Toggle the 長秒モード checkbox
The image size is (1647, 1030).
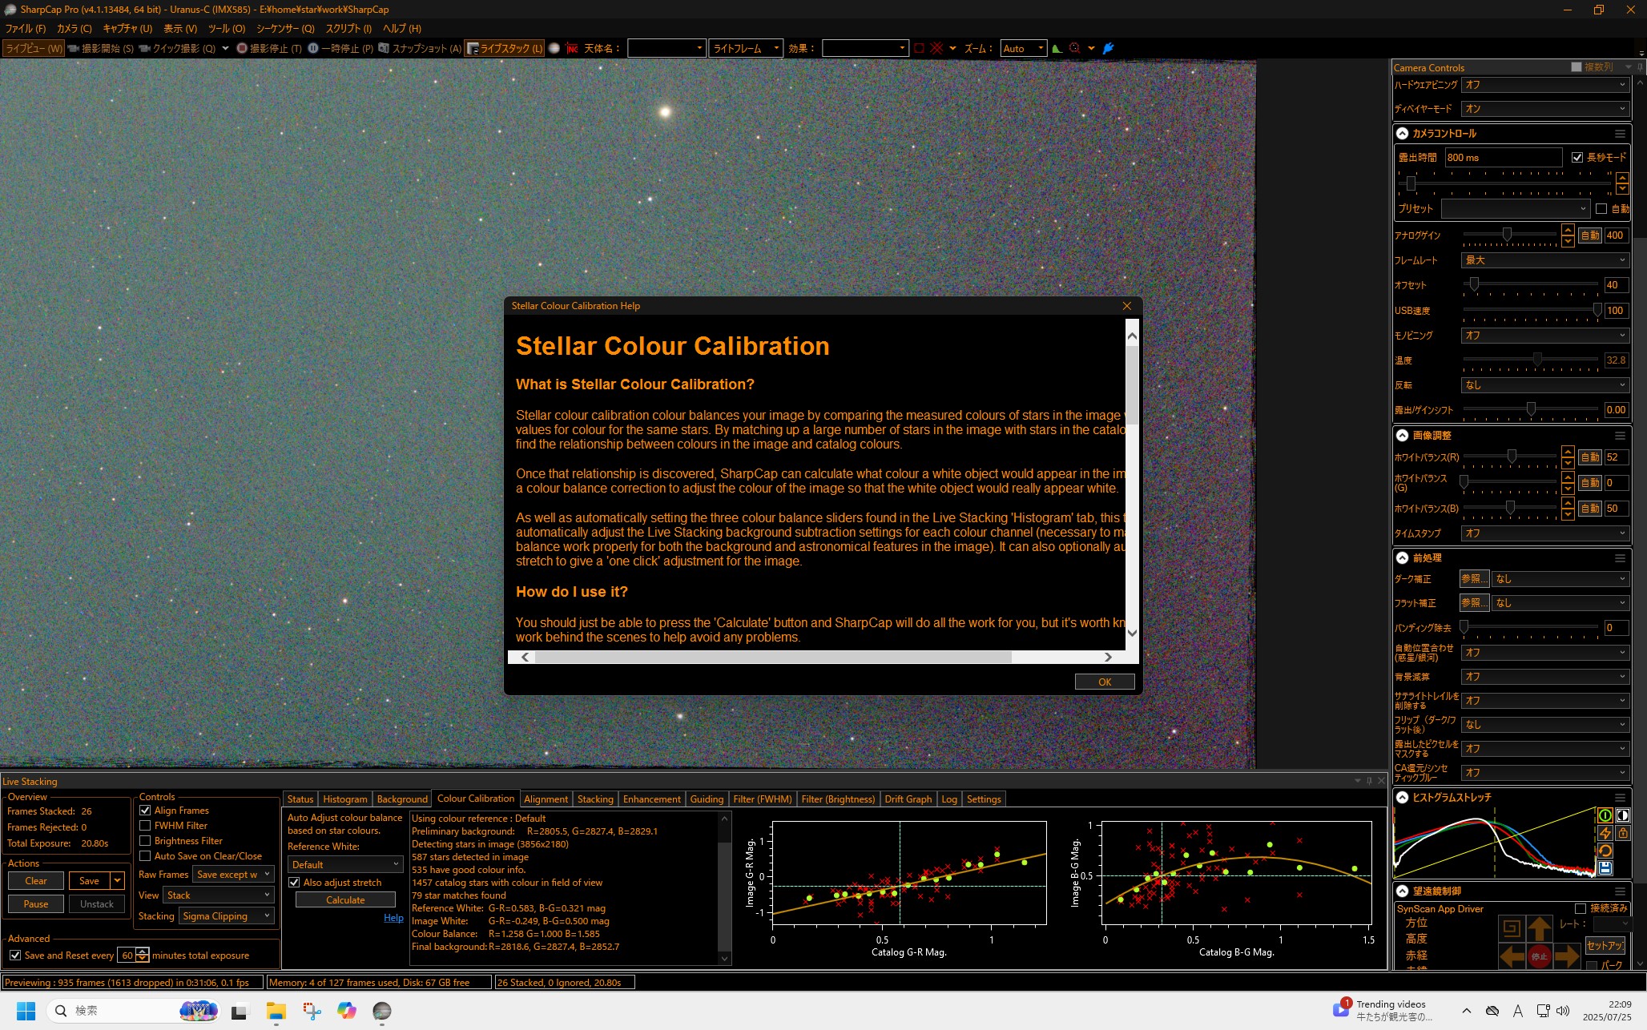point(1577,158)
